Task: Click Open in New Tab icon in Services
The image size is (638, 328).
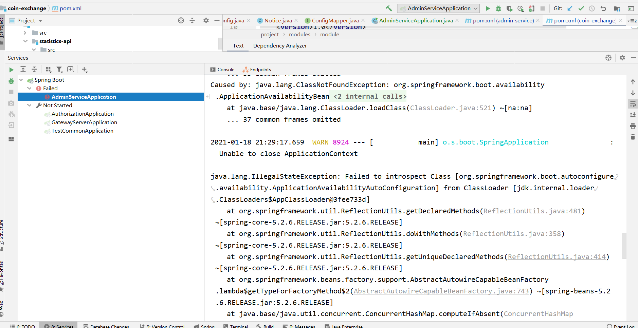Action: coord(70,69)
